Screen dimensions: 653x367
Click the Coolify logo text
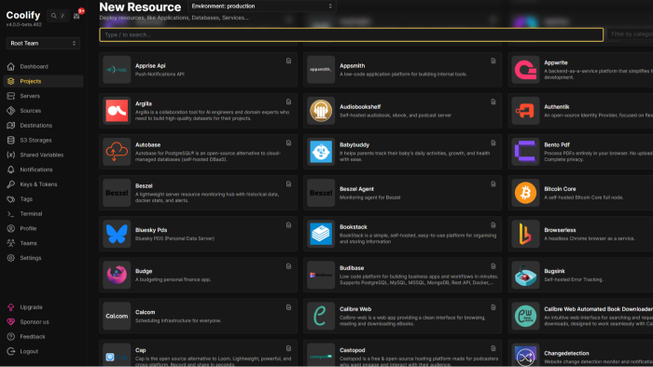[23, 16]
